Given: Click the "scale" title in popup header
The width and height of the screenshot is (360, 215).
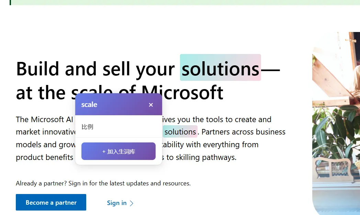Looking at the screenshot, I should pyautogui.click(x=89, y=105).
